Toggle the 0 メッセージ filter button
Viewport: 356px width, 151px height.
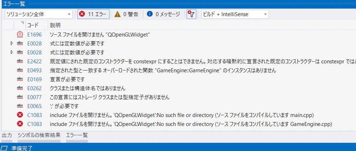pyautogui.click(x=163, y=14)
